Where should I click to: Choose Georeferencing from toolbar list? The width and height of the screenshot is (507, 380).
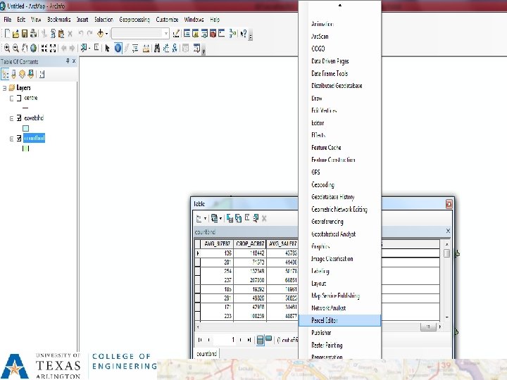coord(340,222)
